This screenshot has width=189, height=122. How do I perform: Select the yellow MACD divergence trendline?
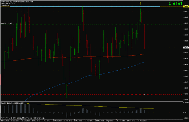click(90, 106)
